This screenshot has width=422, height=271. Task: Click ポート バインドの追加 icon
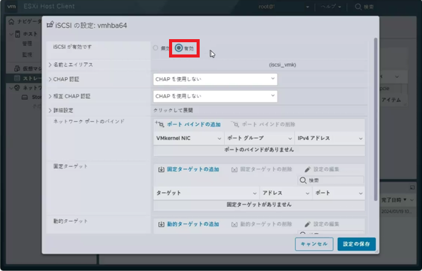pyautogui.click(x=160, y=124)
